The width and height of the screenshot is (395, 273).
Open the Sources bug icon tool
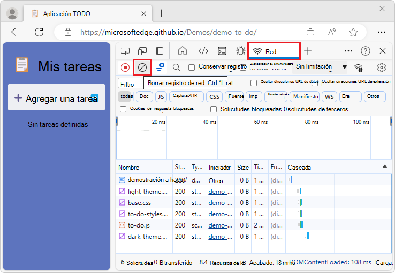click(240, 51)
